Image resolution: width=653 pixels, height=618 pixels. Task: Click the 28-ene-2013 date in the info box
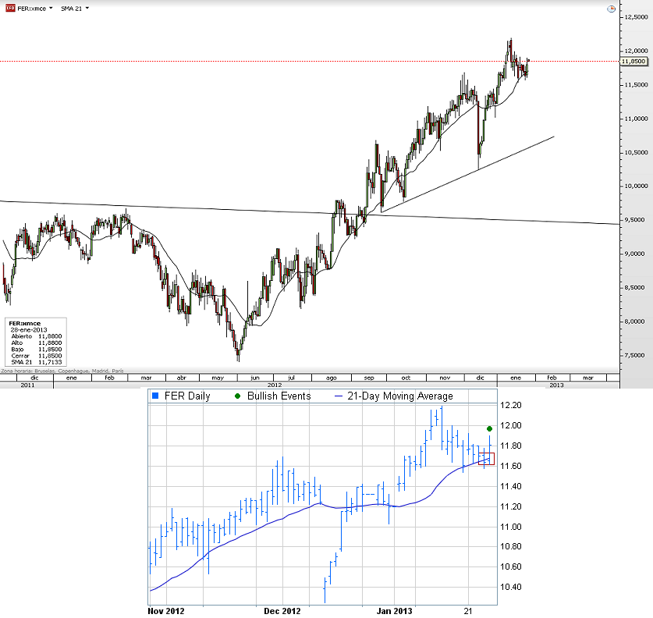(x=29, y=330)
